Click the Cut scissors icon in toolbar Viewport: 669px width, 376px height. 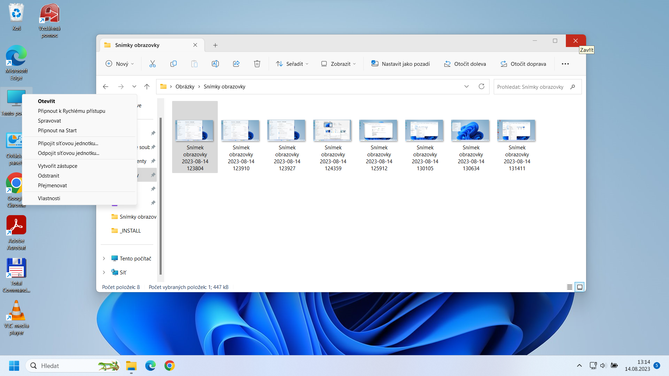point(152,64)
